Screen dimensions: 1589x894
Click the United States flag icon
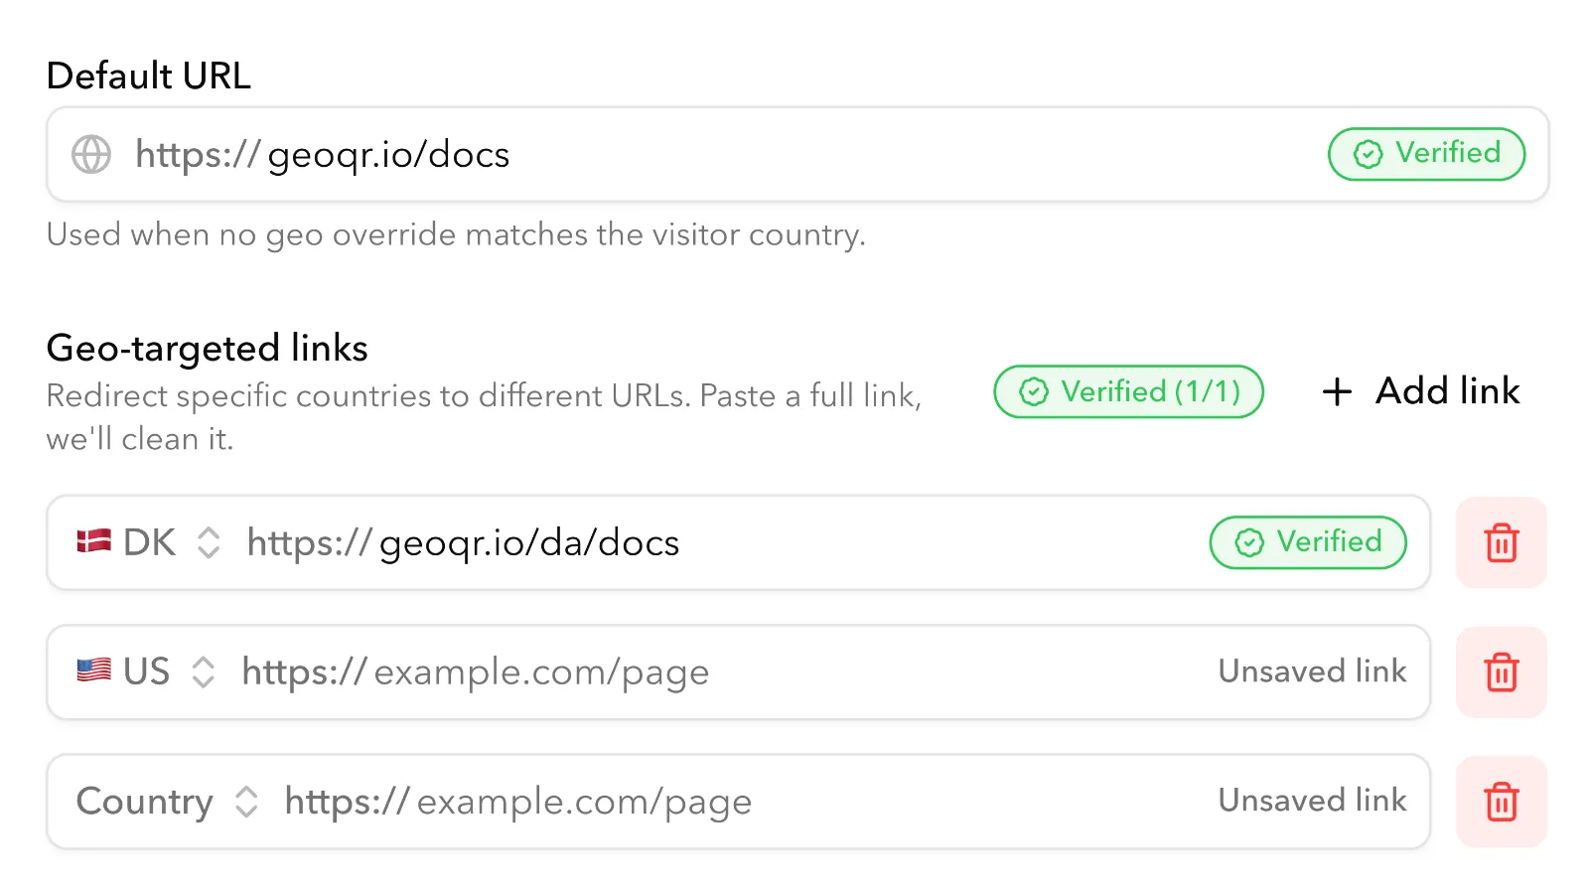pyautogui.click(x=94, y=671)
